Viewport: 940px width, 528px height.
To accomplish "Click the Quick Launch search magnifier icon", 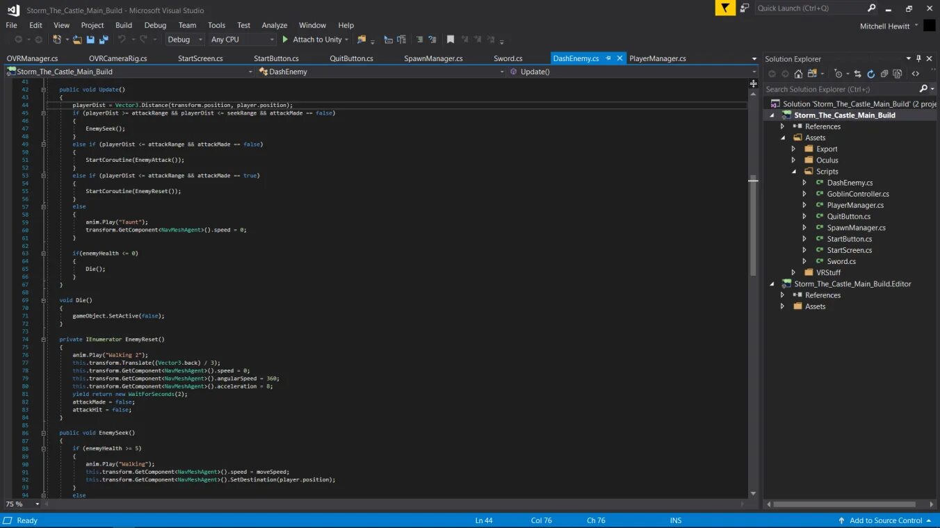I will pos(872,8).
